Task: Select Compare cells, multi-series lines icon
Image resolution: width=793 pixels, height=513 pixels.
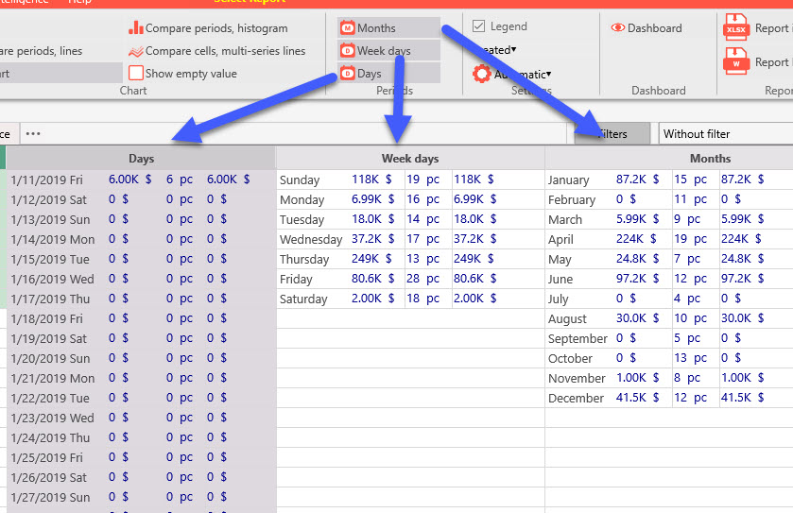Action: [135, 51]
